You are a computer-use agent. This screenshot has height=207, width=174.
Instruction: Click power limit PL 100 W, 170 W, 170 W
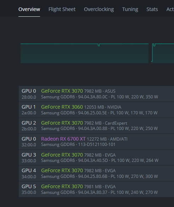(x=134, y=113)
